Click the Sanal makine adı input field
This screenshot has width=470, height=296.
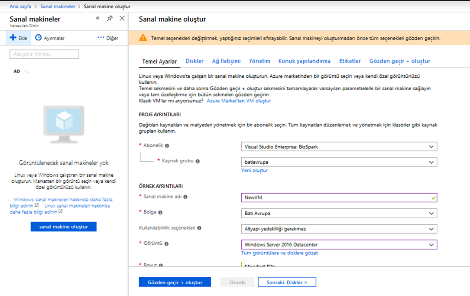339,197
